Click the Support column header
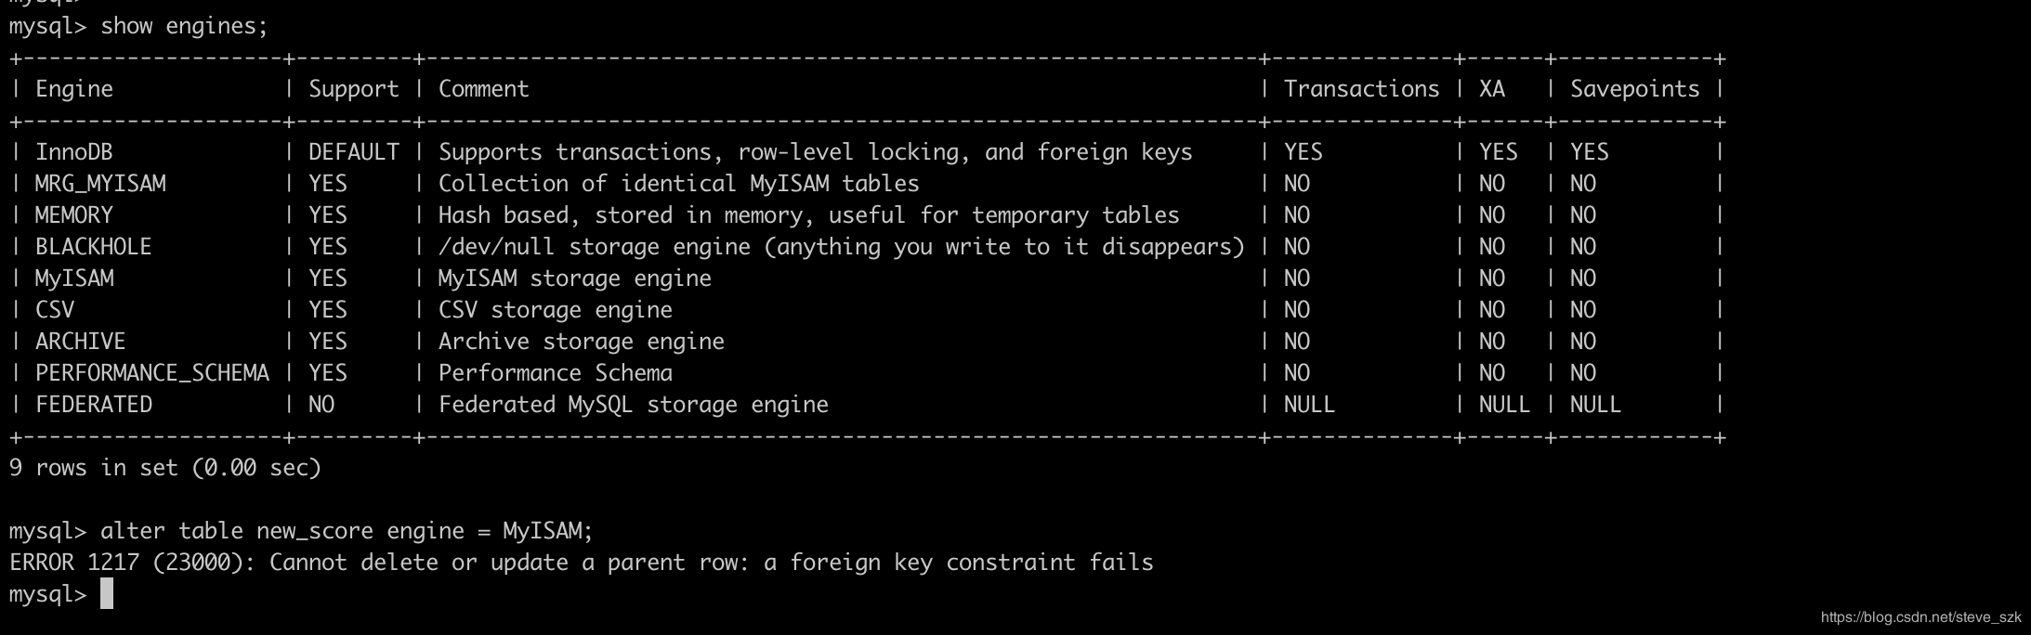 pos(353,89)
